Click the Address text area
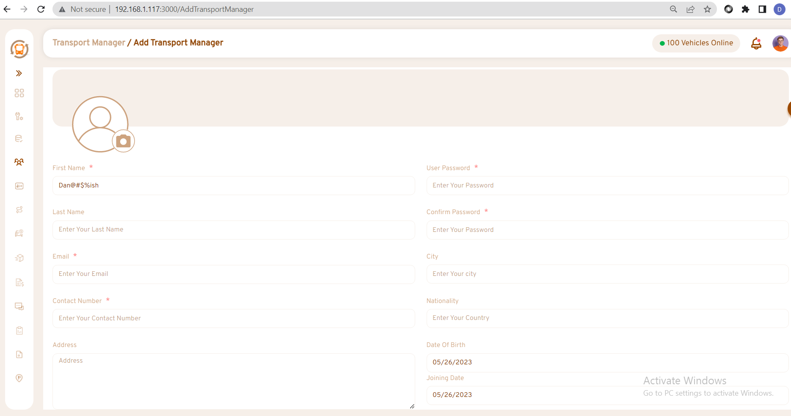Screen dimensions: 791x416 (233, 381)
